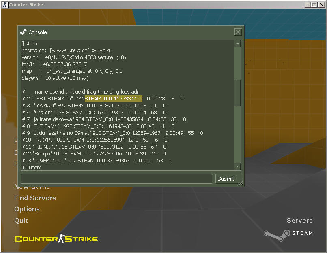Click STEAM_0:0:285871935 in mAMON row
The width and height of the screenshot is (327, 253).
pyautogui.click(x=95, y=106)
